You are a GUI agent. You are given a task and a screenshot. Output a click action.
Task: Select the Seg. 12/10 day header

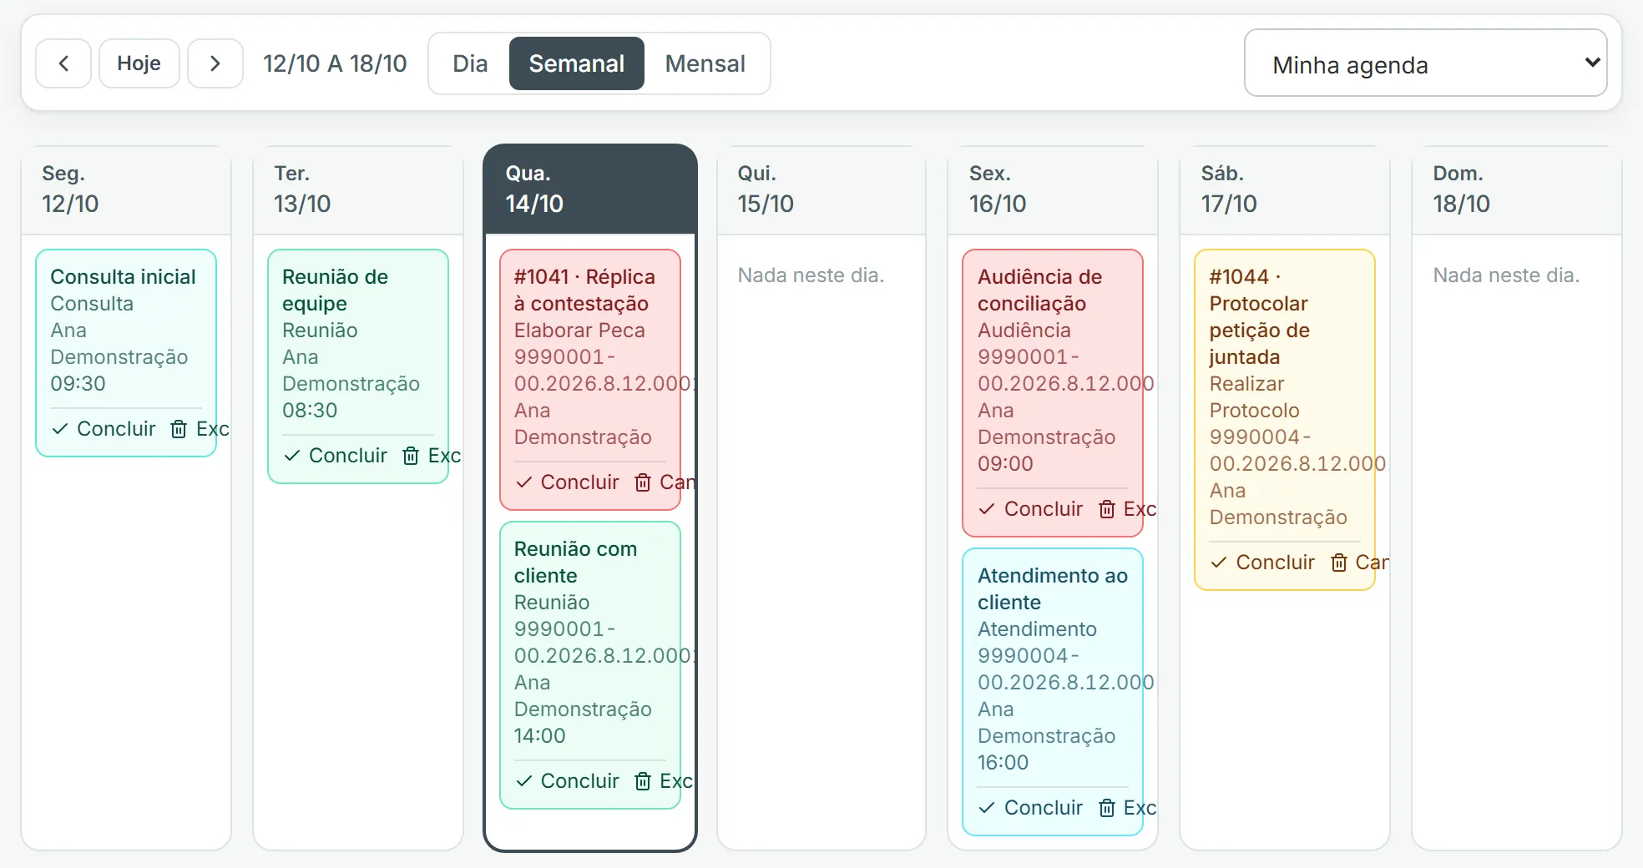126,189
